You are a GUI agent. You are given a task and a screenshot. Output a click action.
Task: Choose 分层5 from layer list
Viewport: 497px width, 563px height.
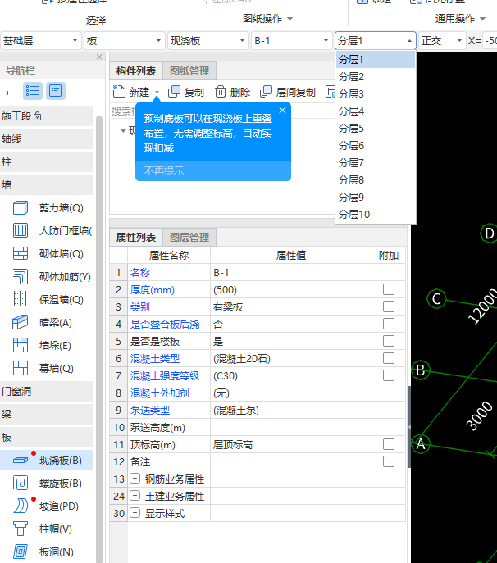click(x=376, y=128)
